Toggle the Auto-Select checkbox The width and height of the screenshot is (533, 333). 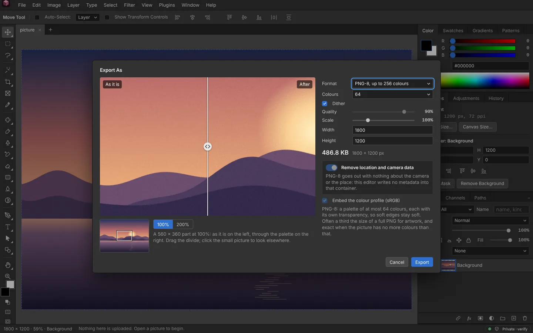coord(37,17)
